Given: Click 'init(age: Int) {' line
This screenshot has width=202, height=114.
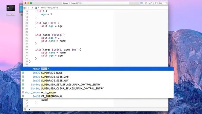Looking at the screenshot, I should 47,23.
